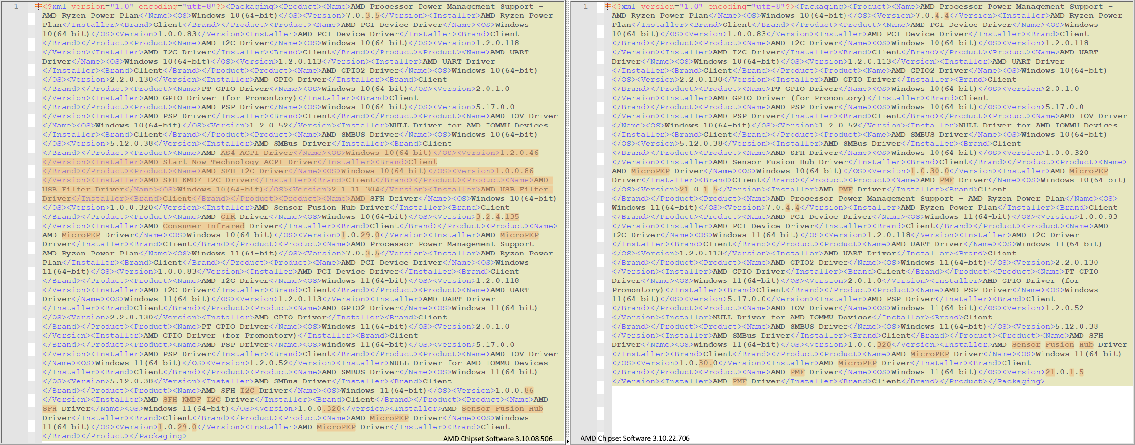Image resolution: width=1135 pixels, height=445 pixels.
Task: Click the XML declaration in the left pane
Action: [x=134, y=6]
